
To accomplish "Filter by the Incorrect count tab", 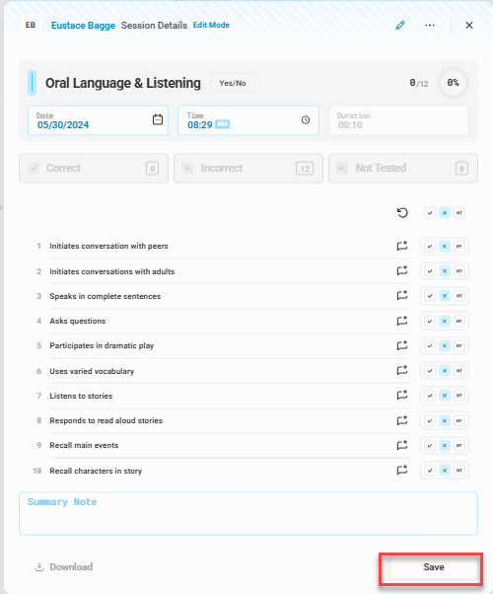I will coord(248,168).
